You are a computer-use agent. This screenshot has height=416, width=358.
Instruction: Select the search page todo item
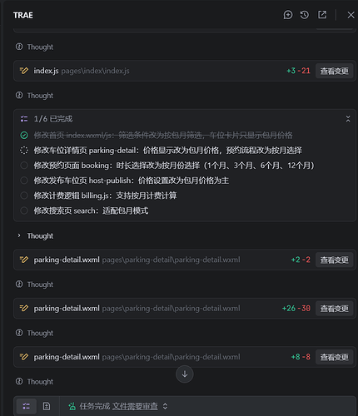coord(91,210)
